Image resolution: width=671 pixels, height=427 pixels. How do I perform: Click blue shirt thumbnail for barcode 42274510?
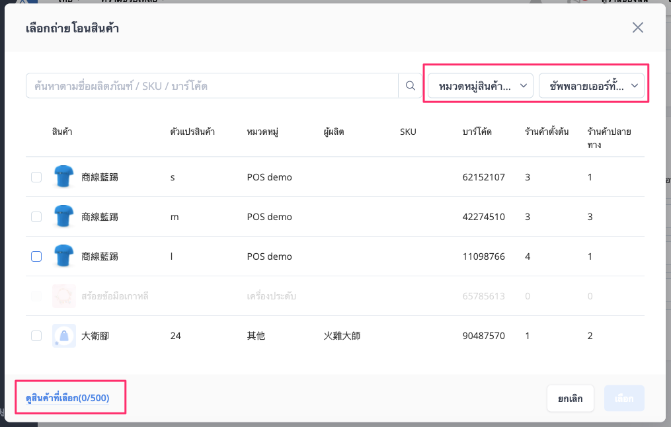click(x=63, y=217)
